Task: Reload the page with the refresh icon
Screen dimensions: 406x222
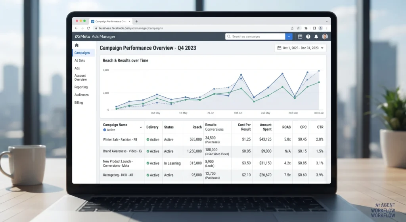Action: click(88, 28)
